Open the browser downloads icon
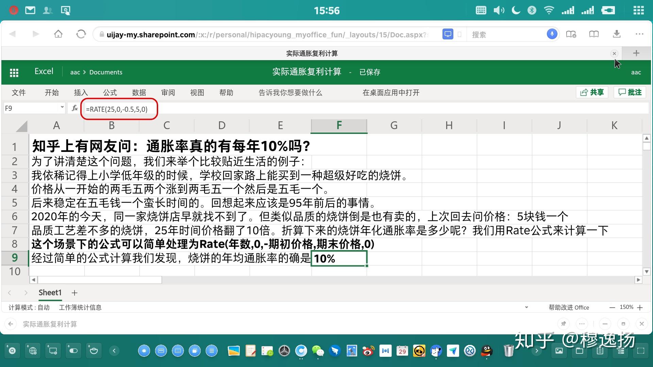Image resolution: width=653 pixels, height=367 pixels. pos(617,34)
